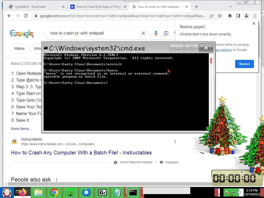
Task: Close the How to Force Quit Apps tab
Action: click(125, 7)
